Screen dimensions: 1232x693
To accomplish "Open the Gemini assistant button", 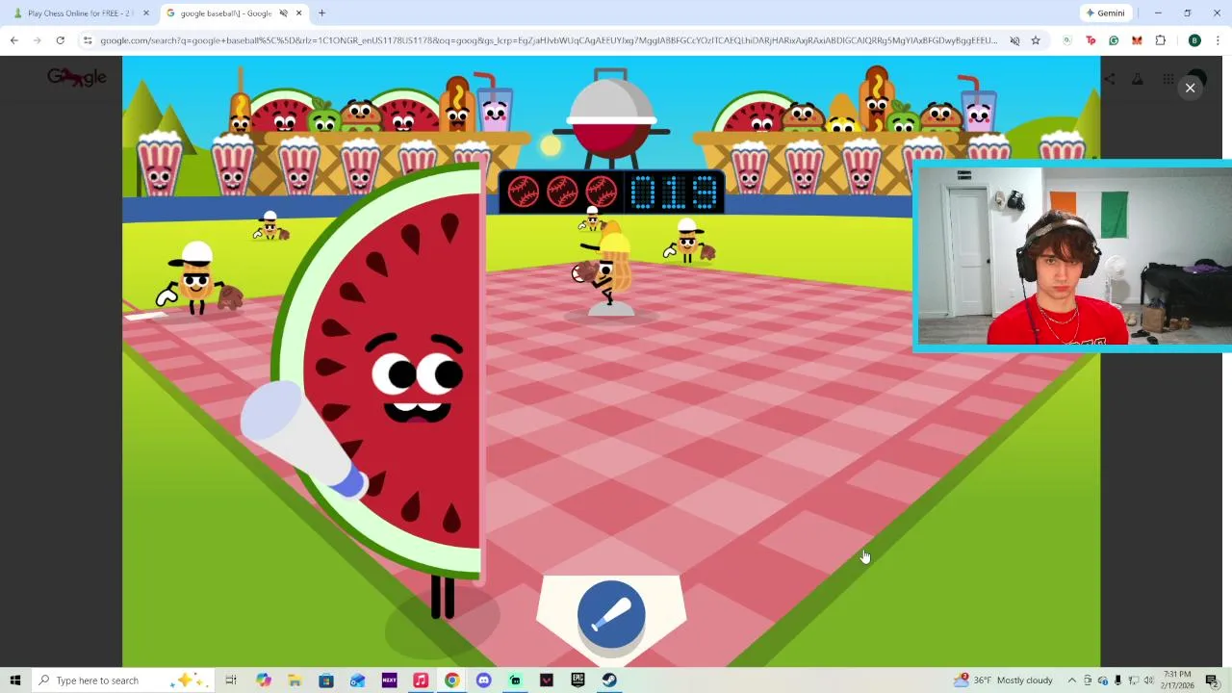I will pyautogui.click(x=1105, y=13).
